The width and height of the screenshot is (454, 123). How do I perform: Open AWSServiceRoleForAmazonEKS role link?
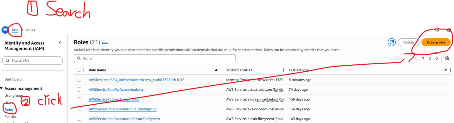click(x=113, y=99)
